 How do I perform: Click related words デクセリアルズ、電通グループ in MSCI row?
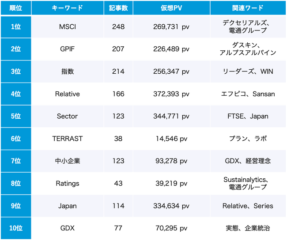tap(247, 27)
